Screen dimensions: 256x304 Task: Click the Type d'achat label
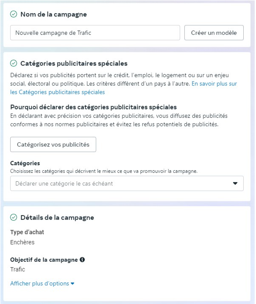point(27,232)
